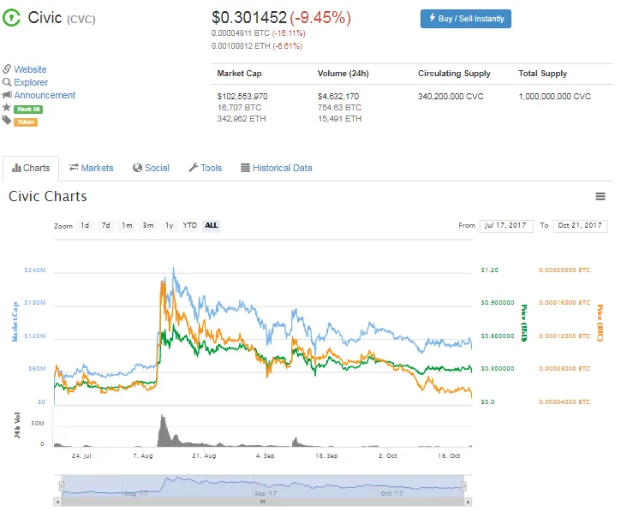Viewport: 621px width, 511px height.
Task: Click the magnifier icon beside Explorer
Action: tap(7, 82)
